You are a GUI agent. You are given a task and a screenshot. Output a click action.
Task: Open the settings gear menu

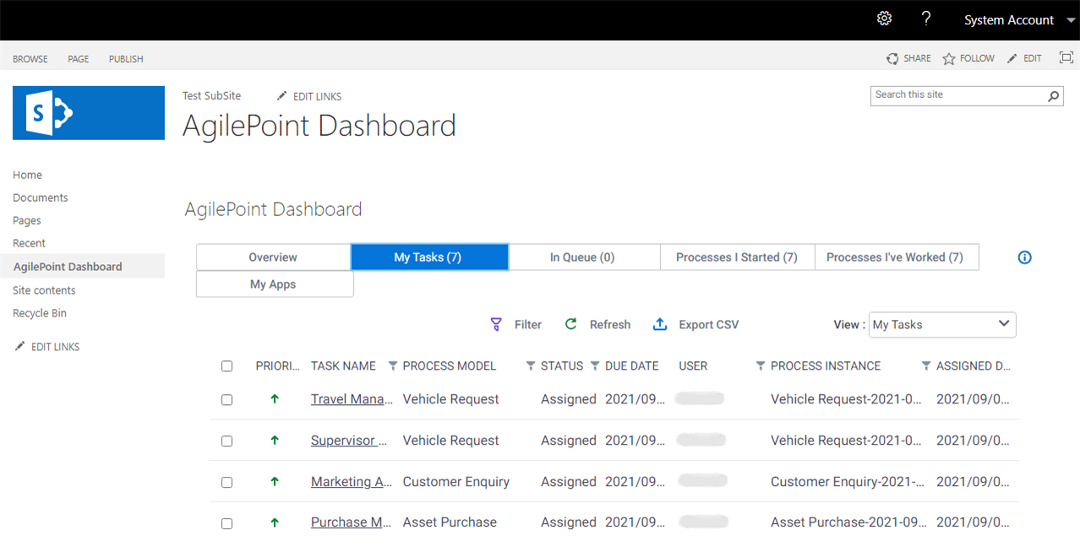884,19
